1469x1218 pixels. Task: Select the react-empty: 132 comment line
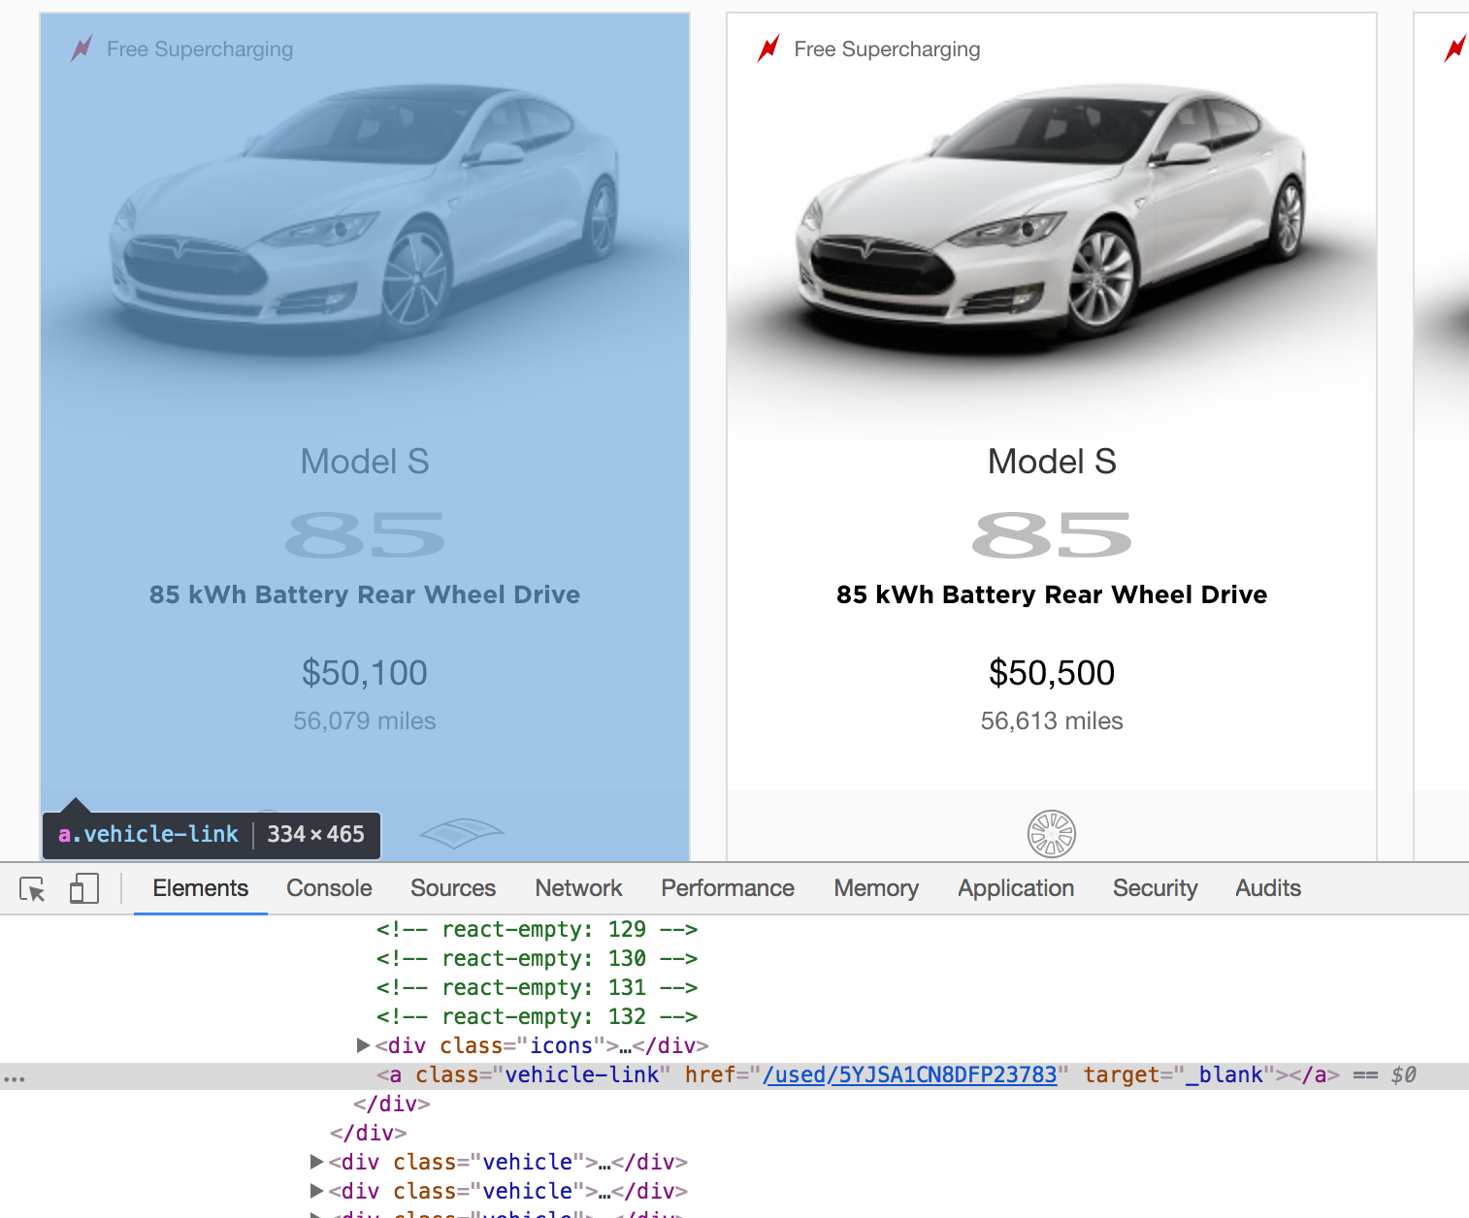pos(537,1016)
